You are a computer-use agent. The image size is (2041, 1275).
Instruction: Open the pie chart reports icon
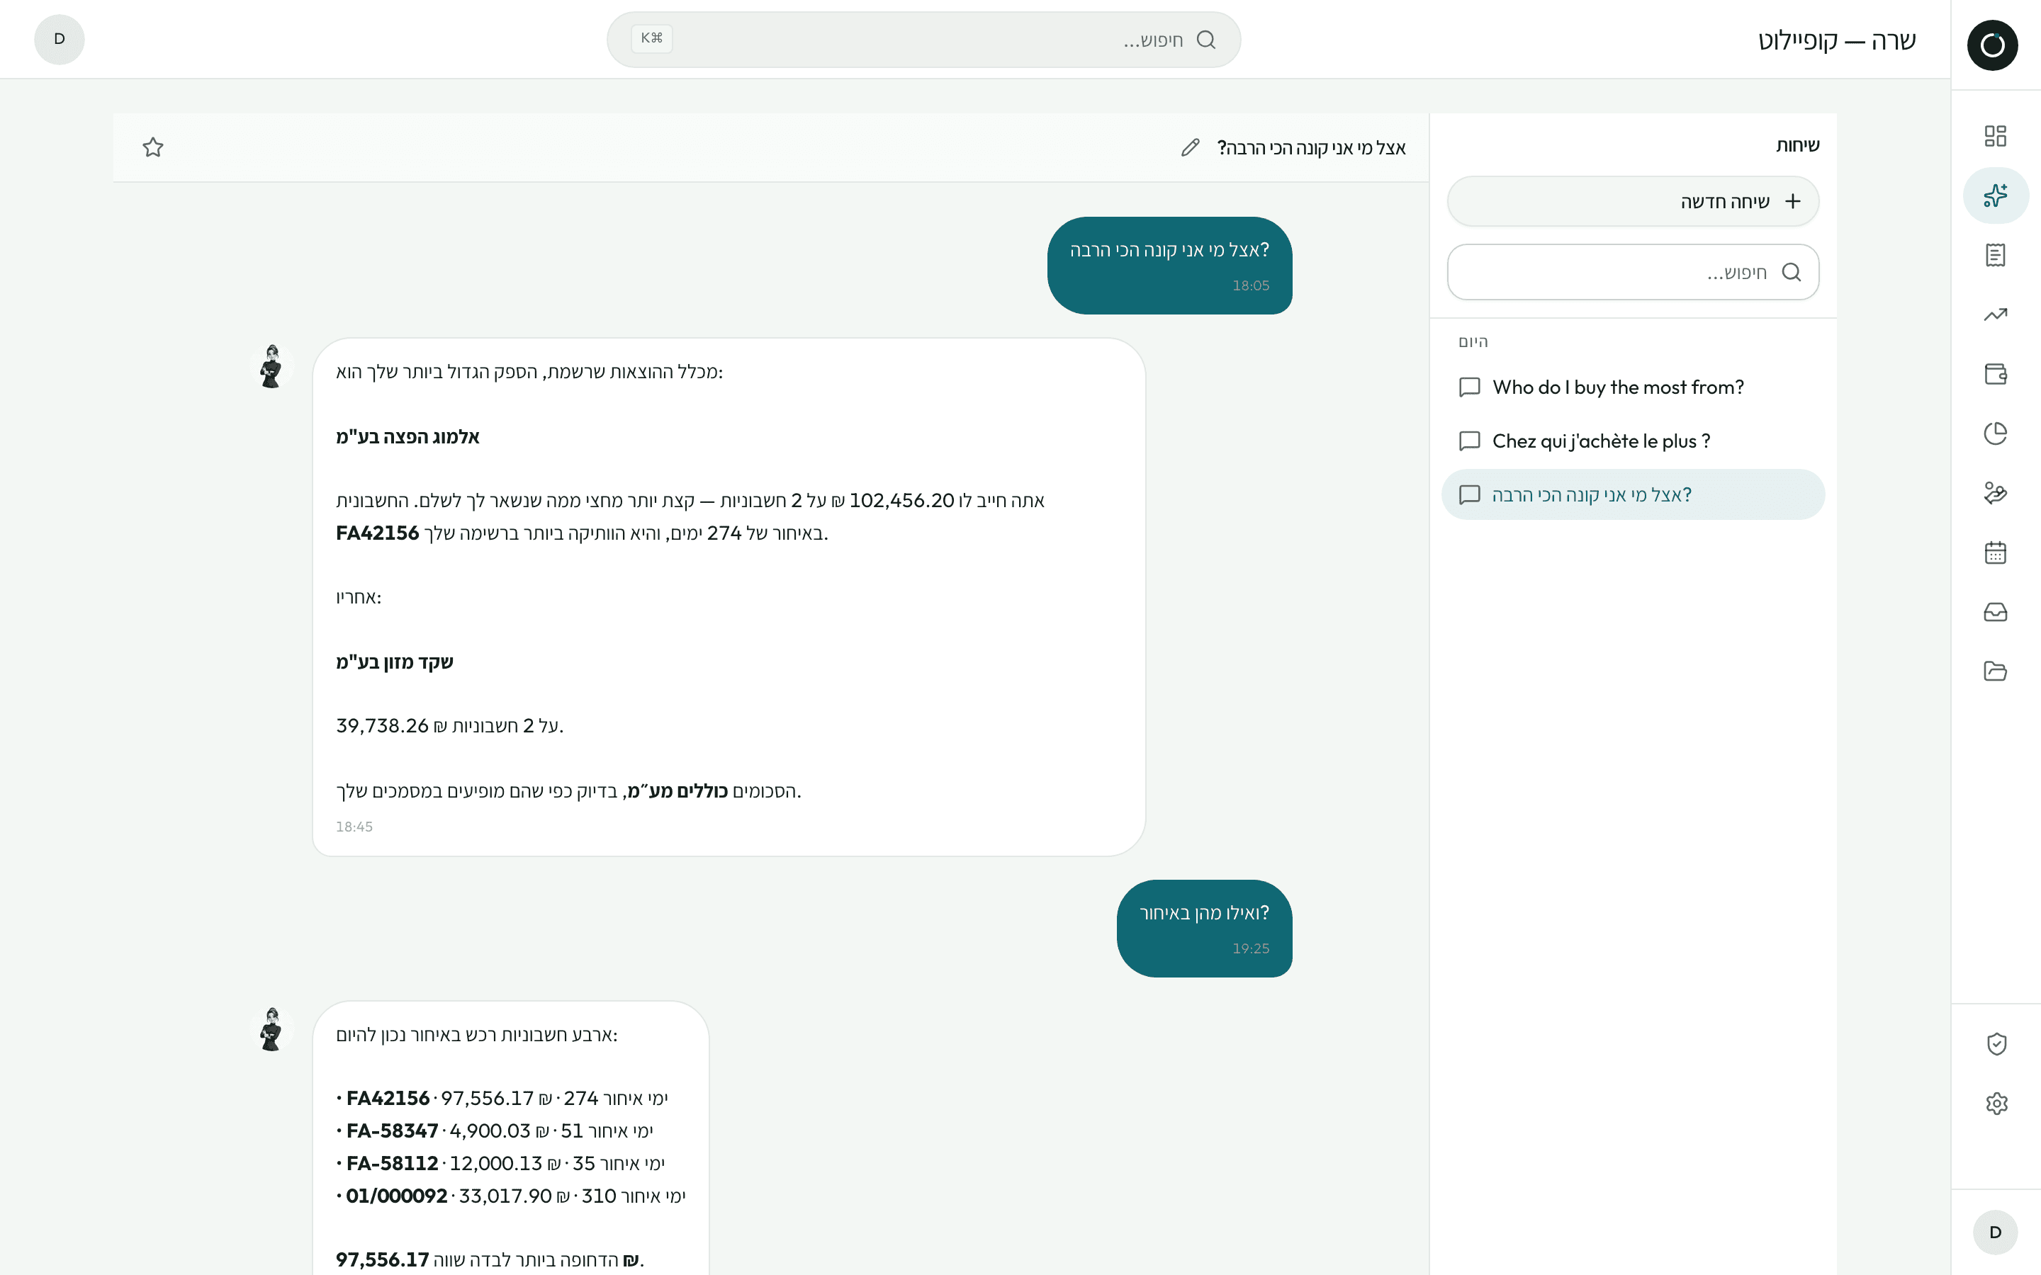coord(1996,433)
